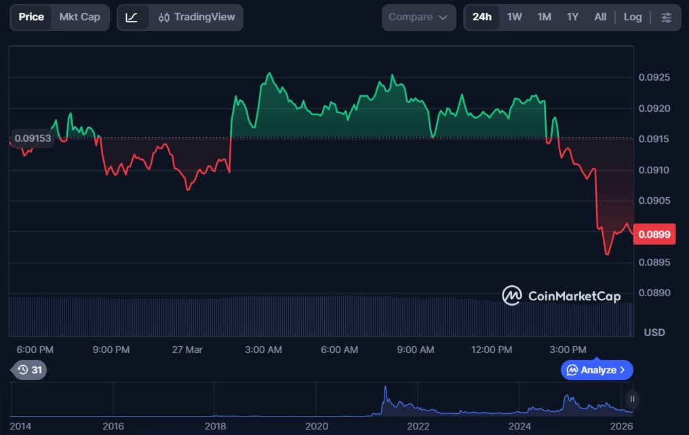The image size is (689, 435).
Task: Switch chart to Mkt Cap view
Action: pos(79,17)
